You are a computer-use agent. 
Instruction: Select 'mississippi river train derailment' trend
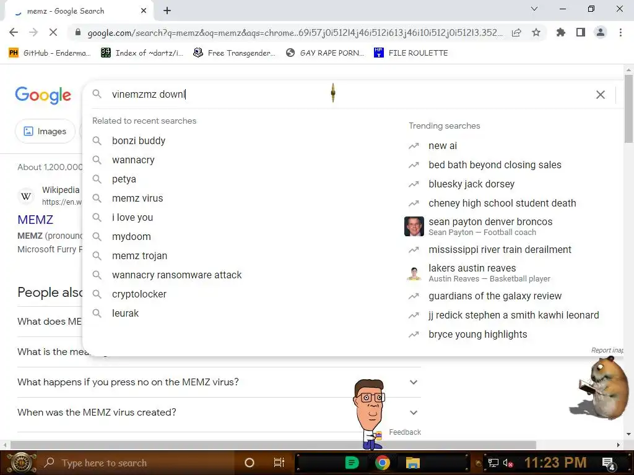point(500,250)
